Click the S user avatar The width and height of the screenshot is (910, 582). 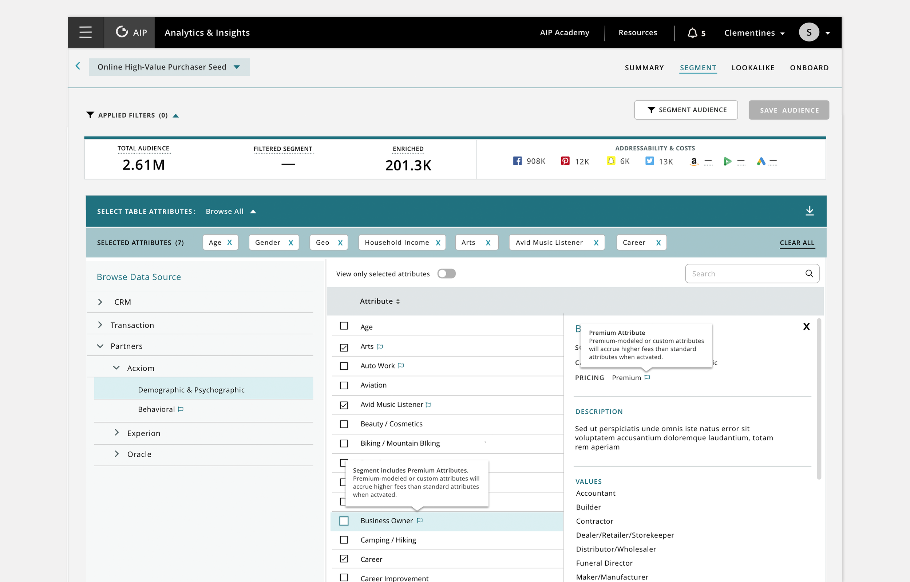click(809, 32)
